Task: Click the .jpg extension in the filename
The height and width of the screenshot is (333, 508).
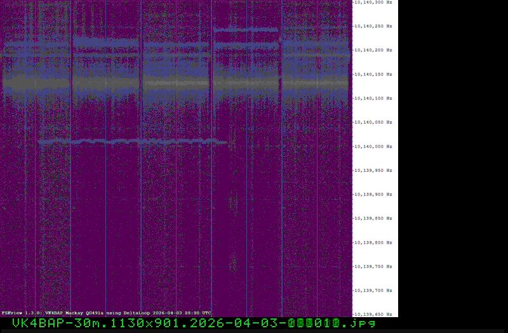Action: [x=362, y=323]
